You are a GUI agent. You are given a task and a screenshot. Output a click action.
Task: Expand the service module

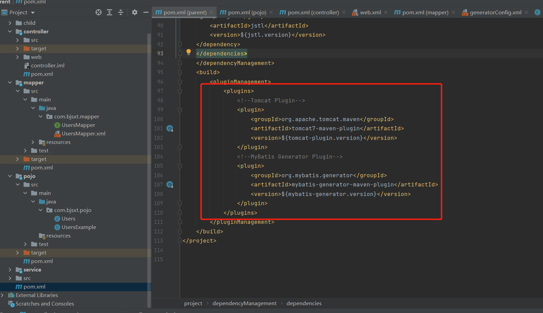[x=10, y=270]
